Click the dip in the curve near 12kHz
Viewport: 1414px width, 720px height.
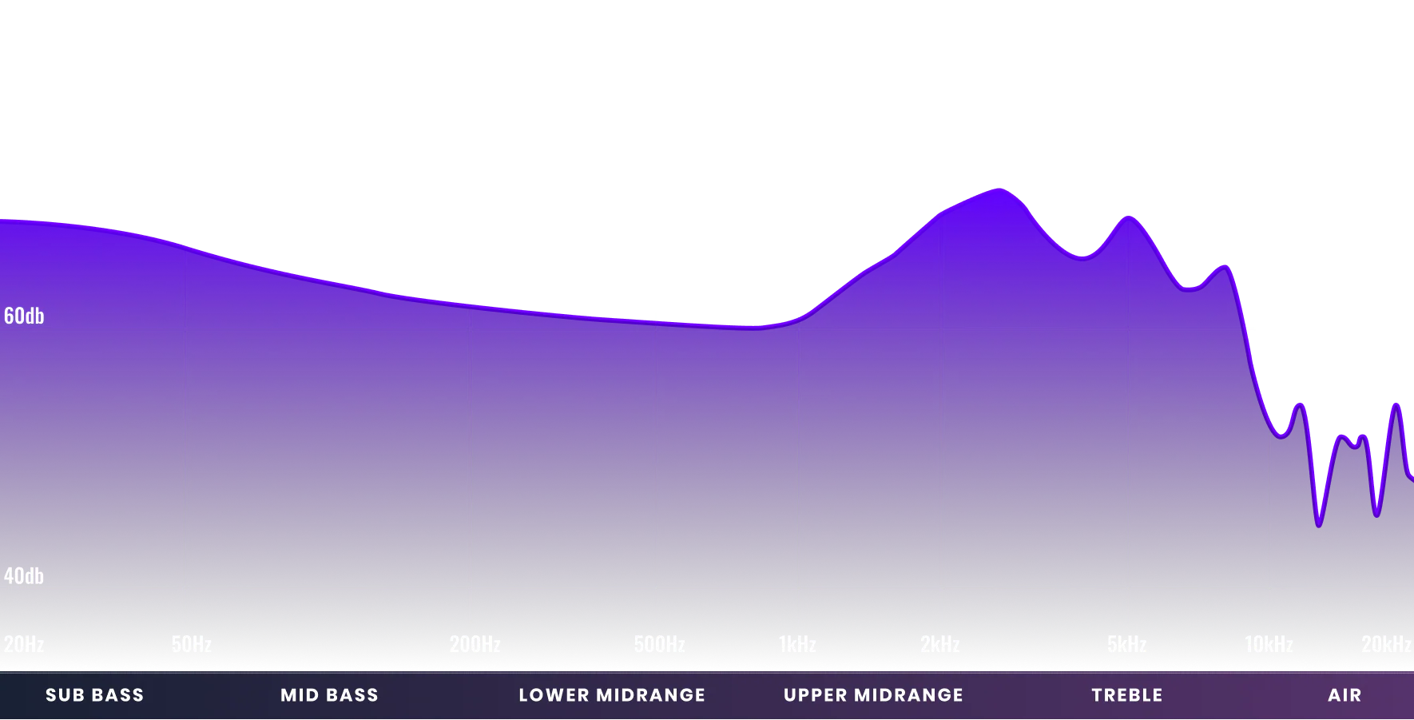point(1318,527)
